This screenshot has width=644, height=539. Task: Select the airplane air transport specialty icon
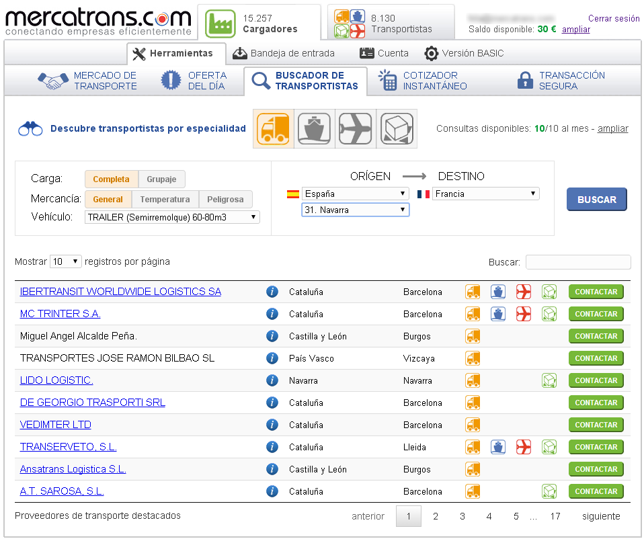[x=355, y=128]
